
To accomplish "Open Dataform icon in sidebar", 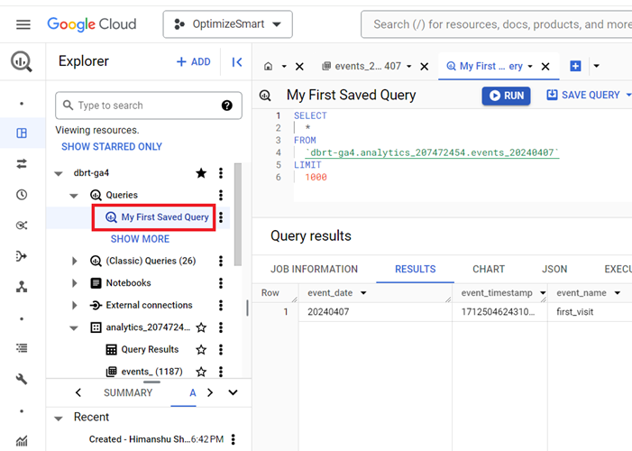I will [x=22, y=256].
